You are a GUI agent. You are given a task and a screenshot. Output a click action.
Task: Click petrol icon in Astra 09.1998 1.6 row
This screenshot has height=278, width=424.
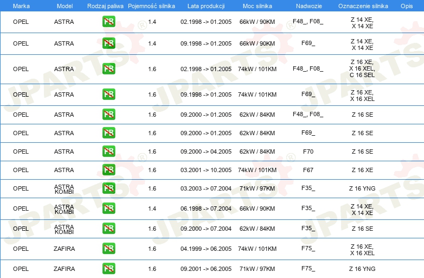[108, 94]
